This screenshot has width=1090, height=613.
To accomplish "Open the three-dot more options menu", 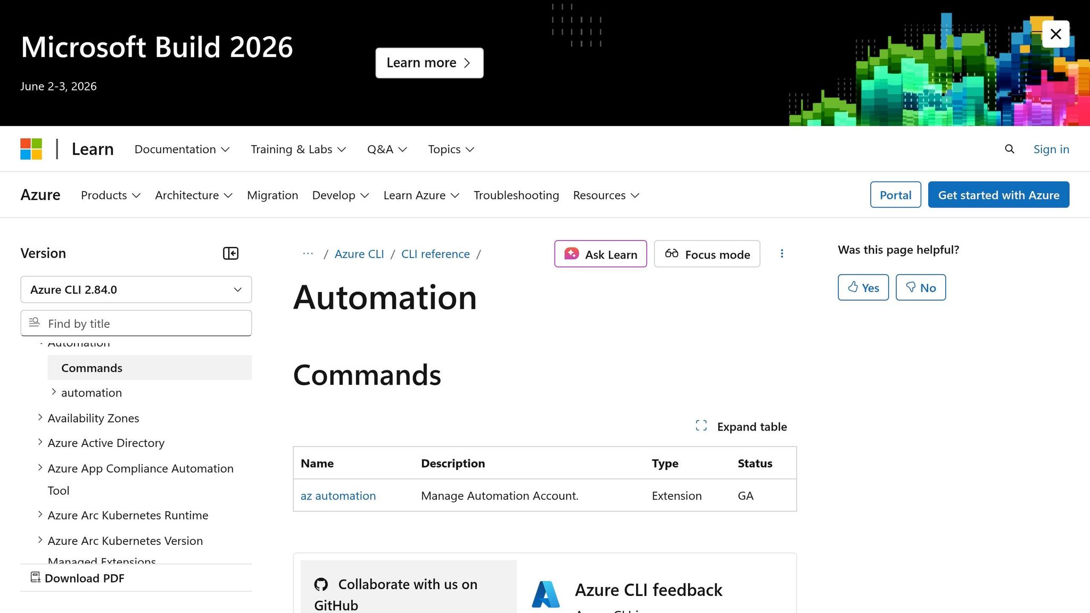I will pyautogui.click(x=782, y=254).
